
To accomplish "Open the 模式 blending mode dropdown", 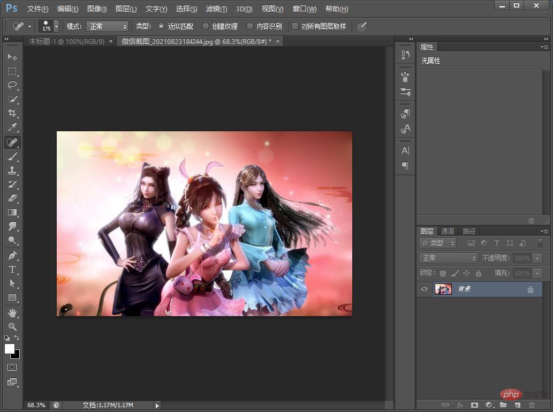I will (107, 26).
